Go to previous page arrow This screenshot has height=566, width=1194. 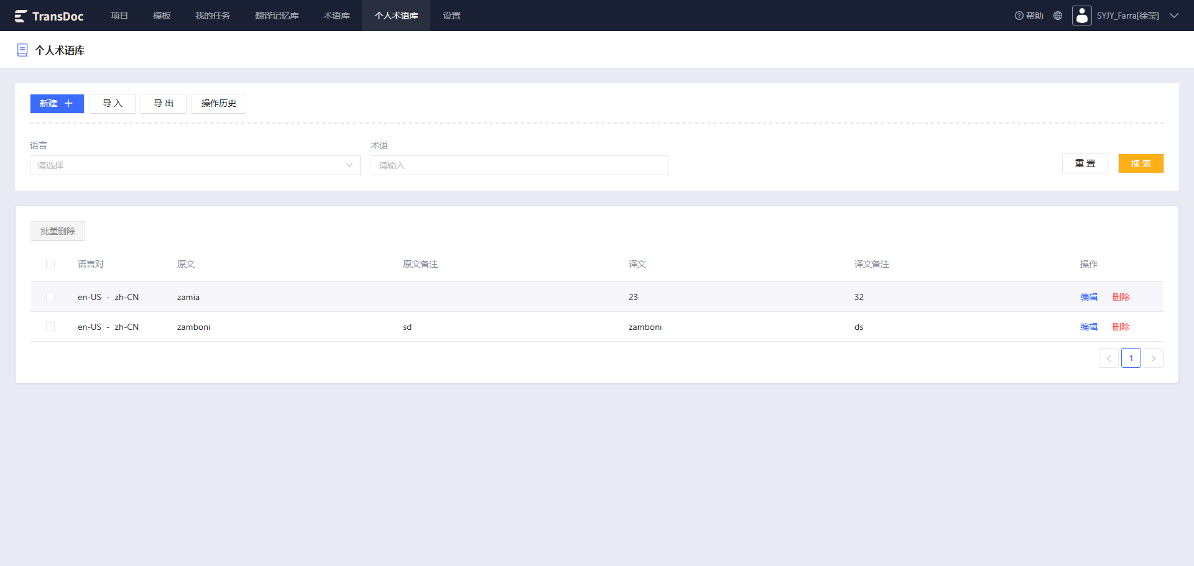[1109, 358]
